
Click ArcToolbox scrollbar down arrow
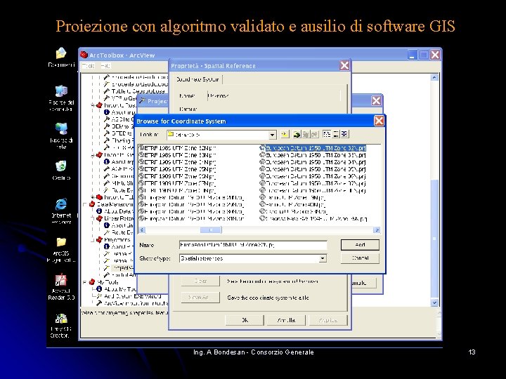434,302
